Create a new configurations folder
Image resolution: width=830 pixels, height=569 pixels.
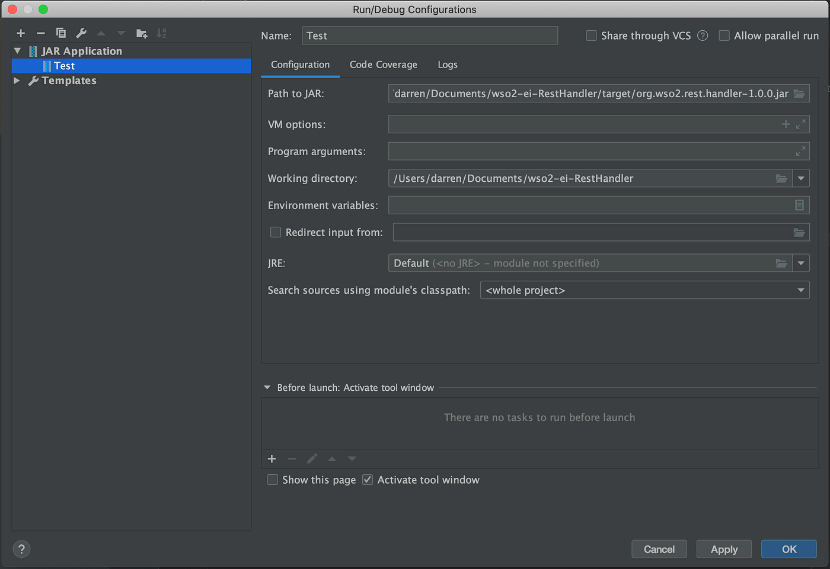142,33
